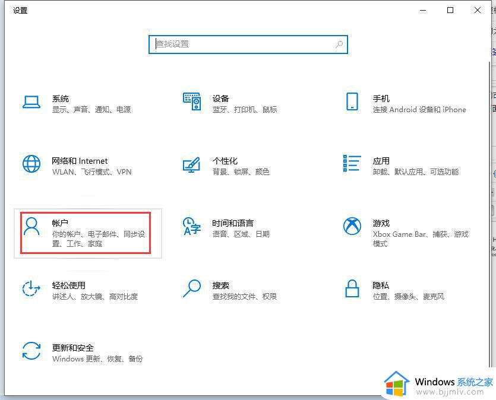The image size is (496, 400).
Task: Click the magnifier icon for 搜索
Action: point(192,288)
